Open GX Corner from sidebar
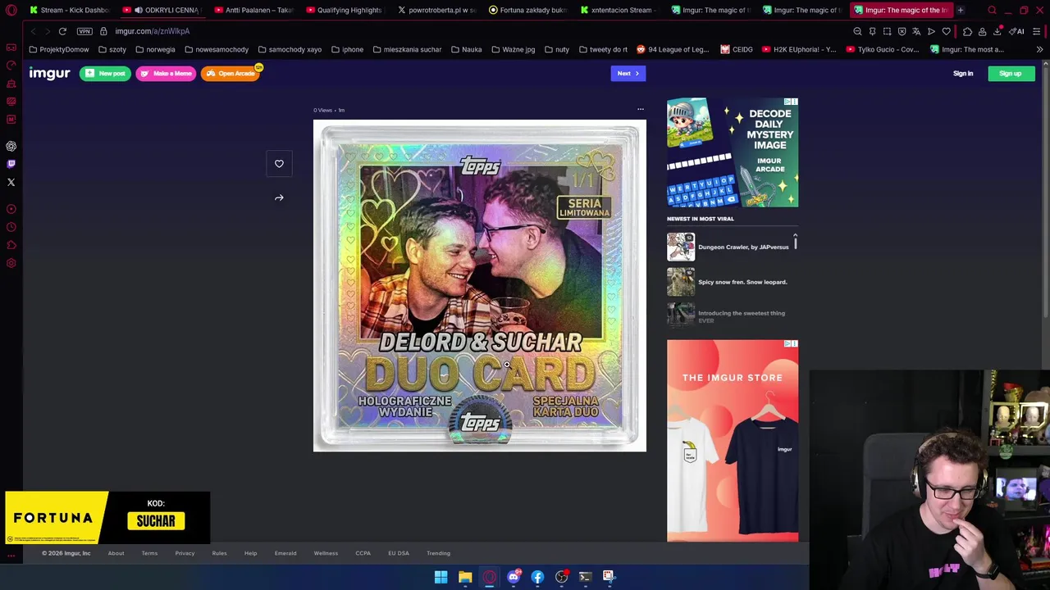 [11, 48]
